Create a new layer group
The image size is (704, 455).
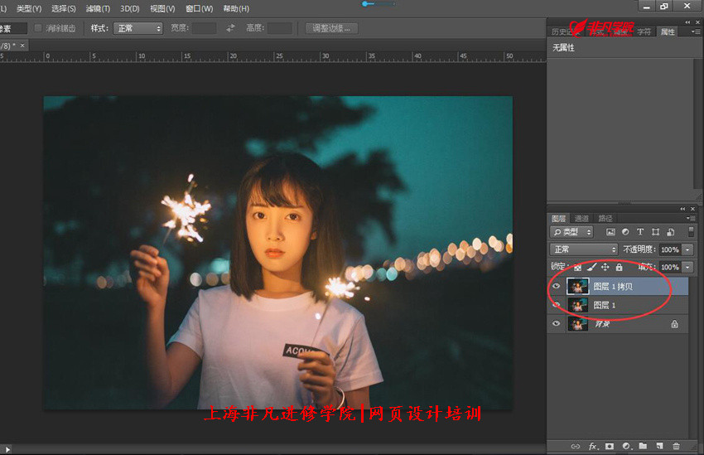(643, 446)
